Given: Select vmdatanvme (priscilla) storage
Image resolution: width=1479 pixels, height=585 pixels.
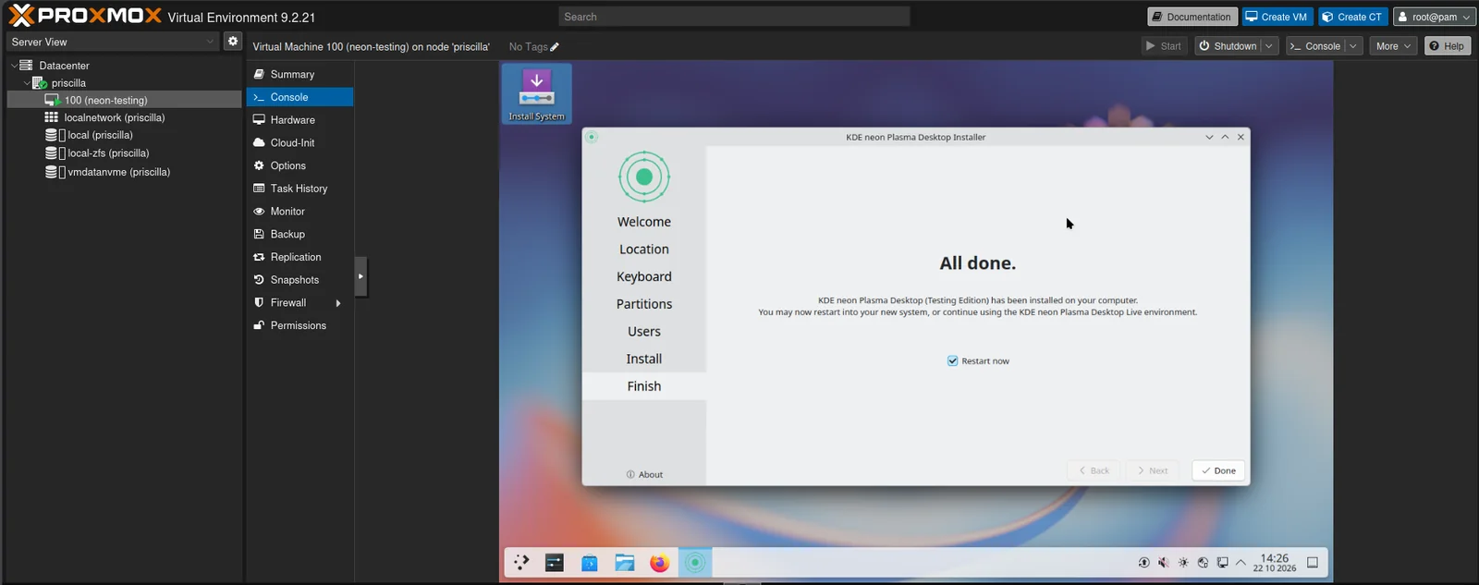Looking at the screenshot, I should pyautogui.click(x=124, y=172).
